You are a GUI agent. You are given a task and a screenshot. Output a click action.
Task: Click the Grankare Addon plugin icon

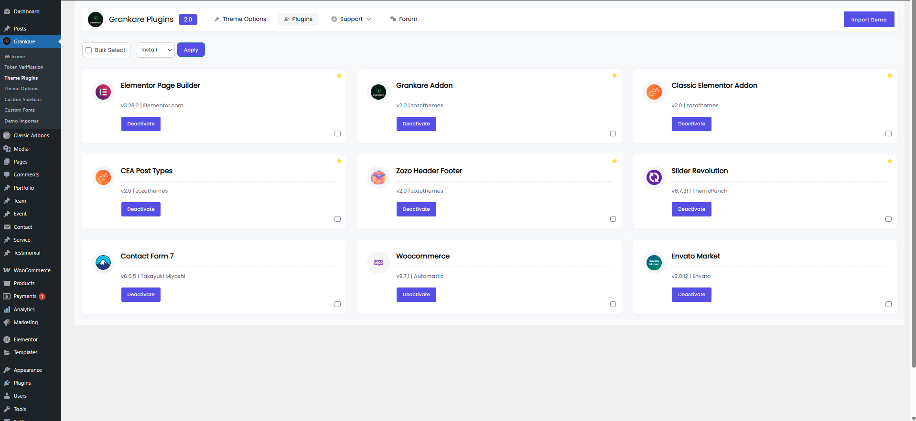click(378, 92)
